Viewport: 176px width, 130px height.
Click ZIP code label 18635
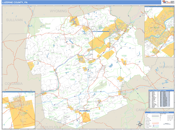tap(55, 98)
